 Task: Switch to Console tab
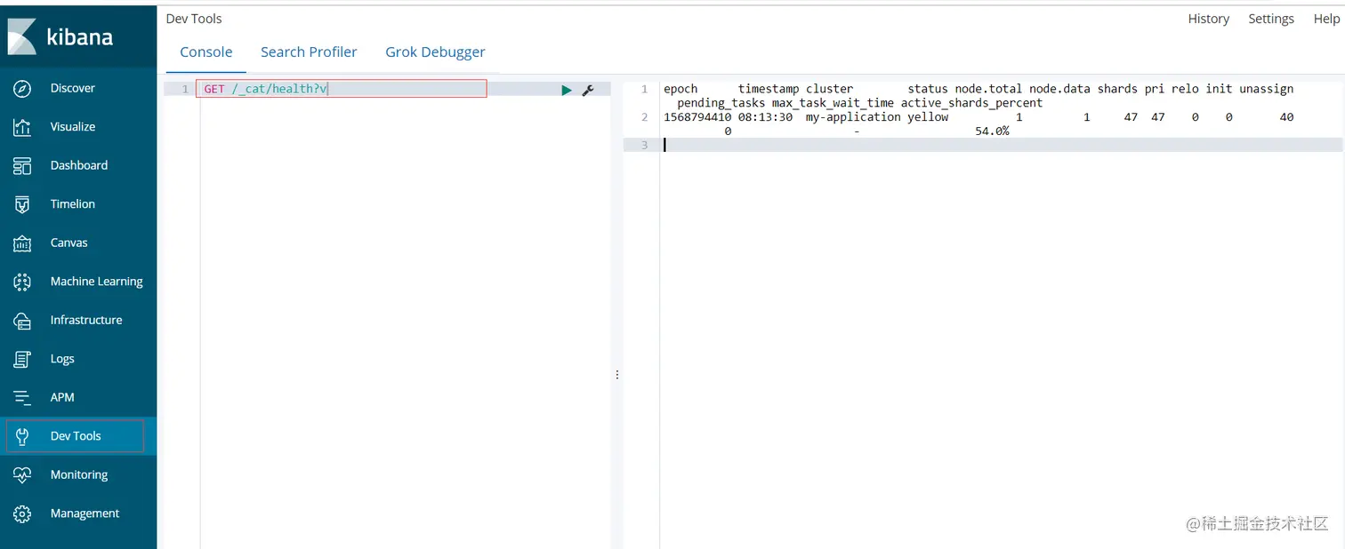tap(206, 52)
